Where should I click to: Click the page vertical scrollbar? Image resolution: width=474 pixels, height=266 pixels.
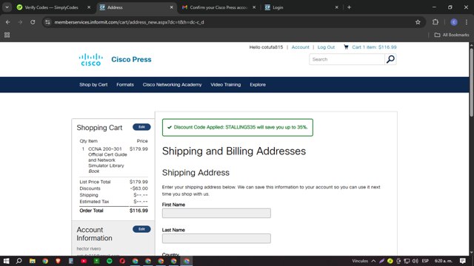[471, 82]
